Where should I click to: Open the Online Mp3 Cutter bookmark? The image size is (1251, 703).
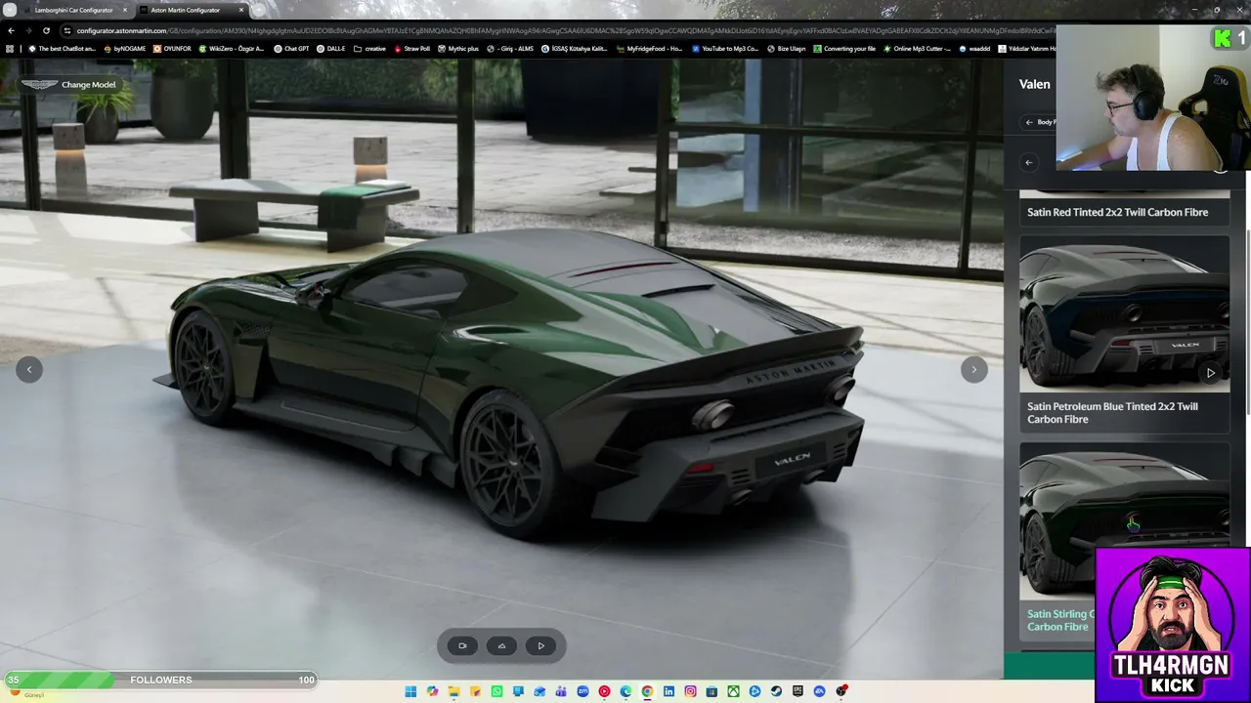pos(916,49)
